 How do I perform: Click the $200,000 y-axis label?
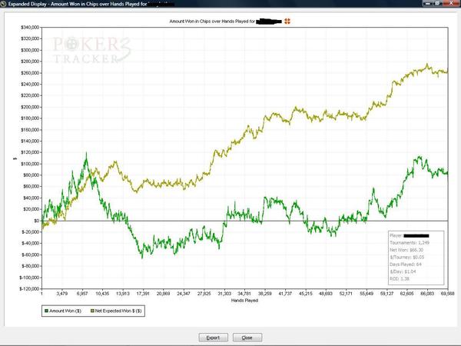coord(30,107)
